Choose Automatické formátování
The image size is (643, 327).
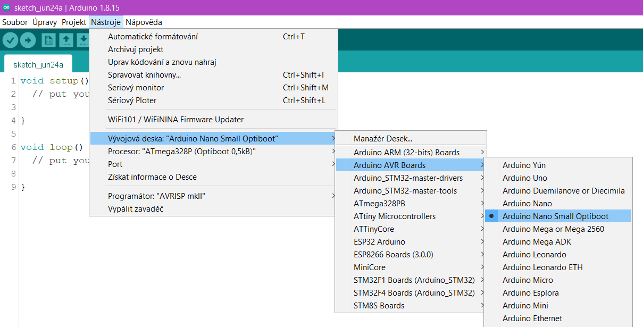pyautogui.click(x=213, y=37)
